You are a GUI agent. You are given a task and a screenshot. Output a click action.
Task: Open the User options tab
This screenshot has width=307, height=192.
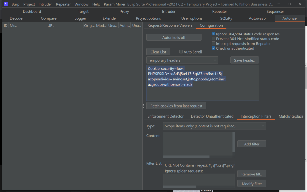click(192, 18)
